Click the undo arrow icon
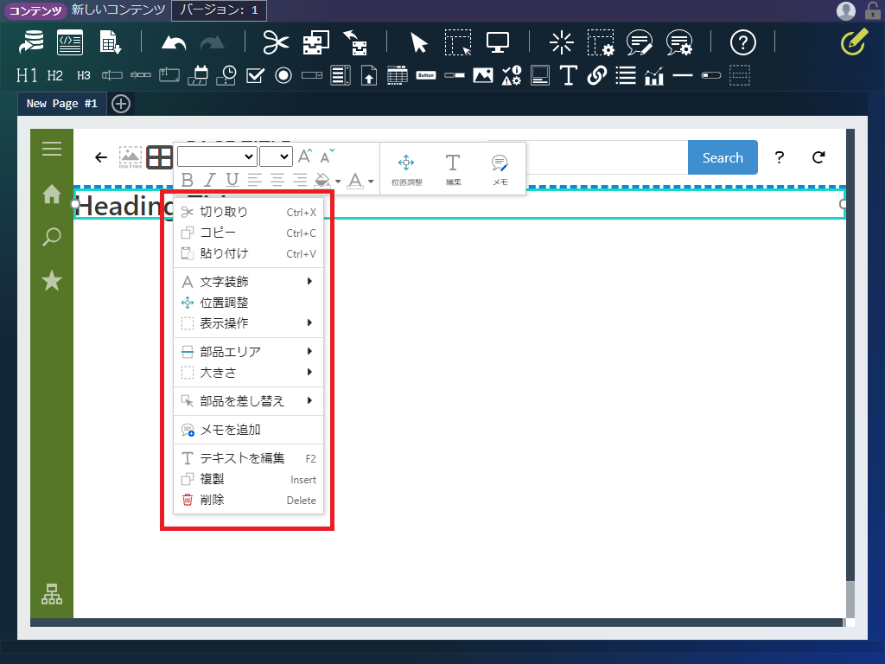The height and width of the screenshot is (664, 885). (x=173, y=43)
